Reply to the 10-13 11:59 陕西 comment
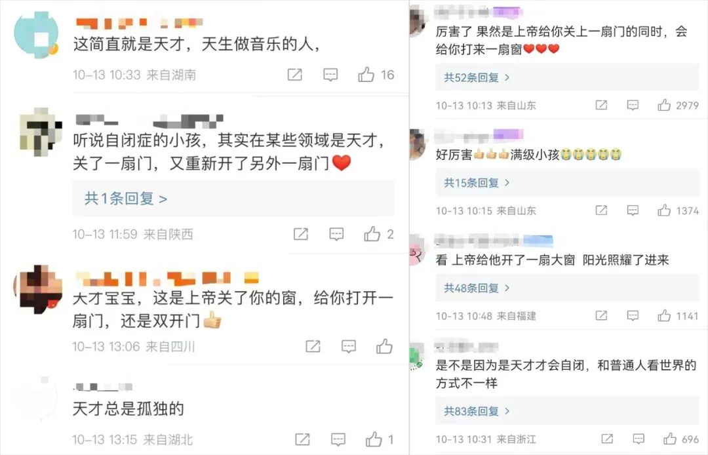The width and height of the screenshot is (708, 455). (x=336, y=234)
